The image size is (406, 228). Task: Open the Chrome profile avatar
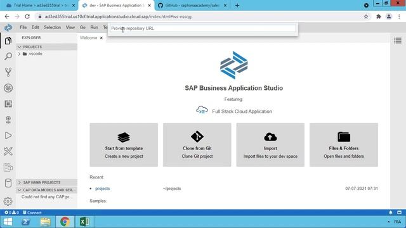(389, 16)
